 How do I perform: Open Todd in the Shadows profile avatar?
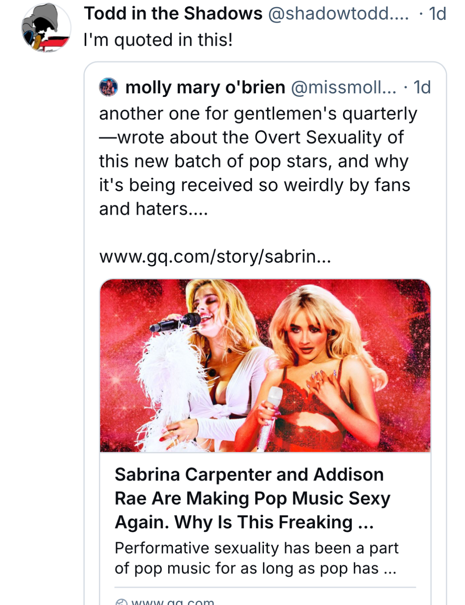click(46, 28)
